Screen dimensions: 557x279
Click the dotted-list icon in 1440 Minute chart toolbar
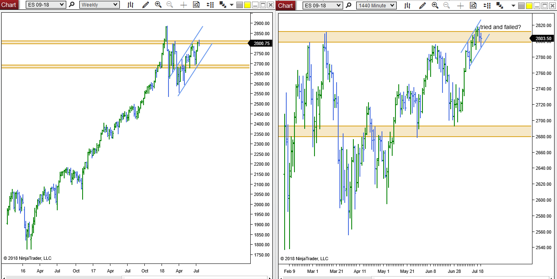(487, 5)
